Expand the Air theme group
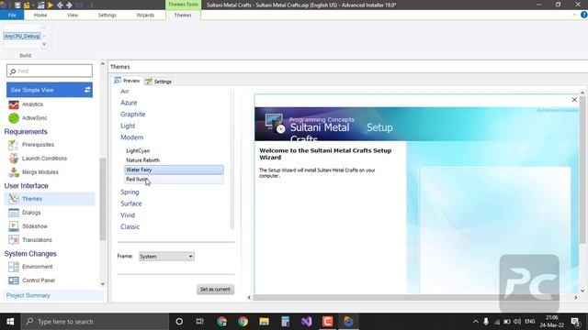Viewport: 588px width, 330px height. click(125, 92)
